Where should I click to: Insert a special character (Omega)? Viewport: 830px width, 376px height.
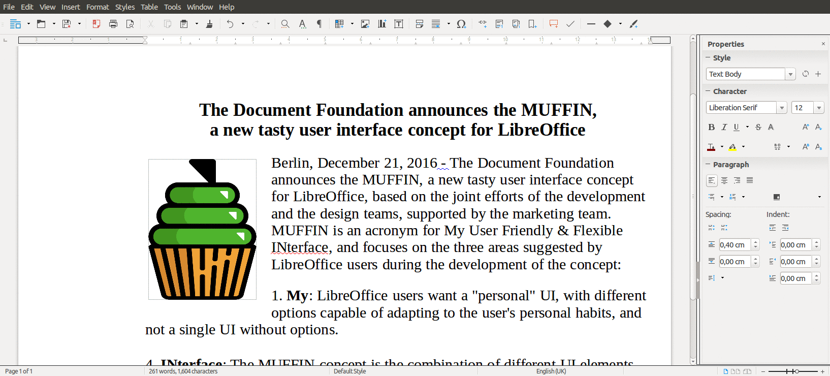coord(461,24)
